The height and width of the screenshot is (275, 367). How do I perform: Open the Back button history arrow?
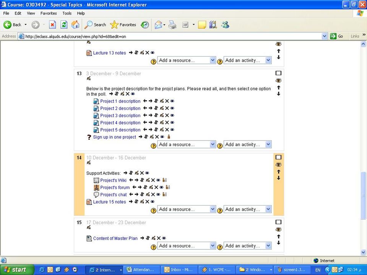(x=26, y=24)
